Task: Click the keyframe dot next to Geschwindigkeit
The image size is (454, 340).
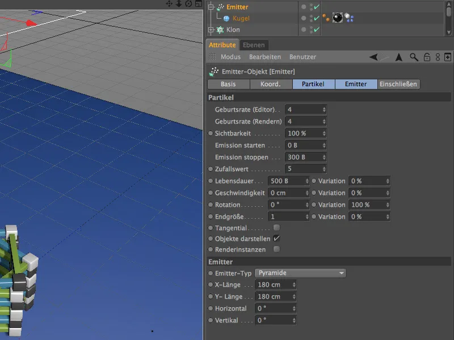Action: (x=211, y=193)
